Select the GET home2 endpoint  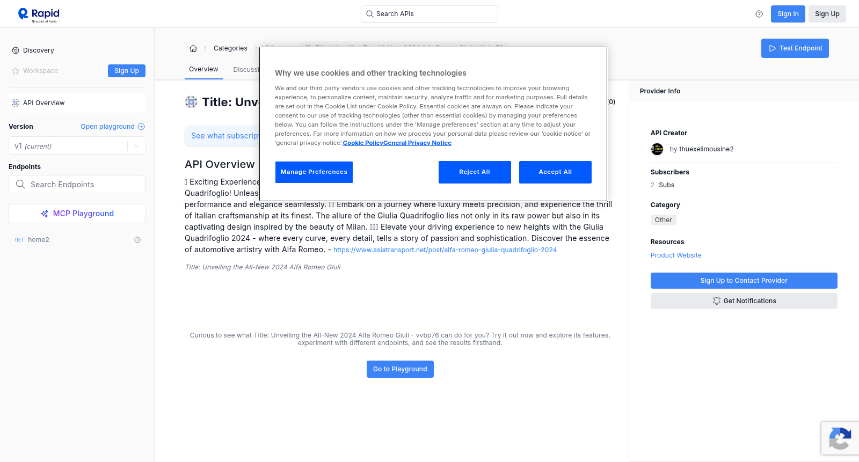click(77, 240)
